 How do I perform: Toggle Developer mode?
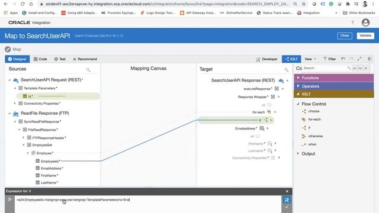266,59
